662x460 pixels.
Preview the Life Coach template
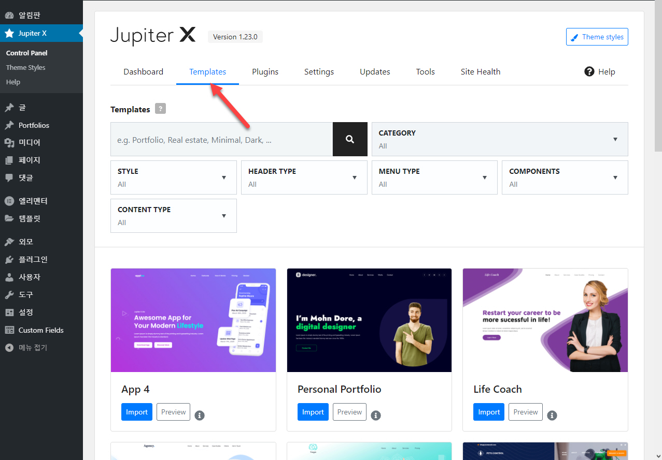pos(526,412)
